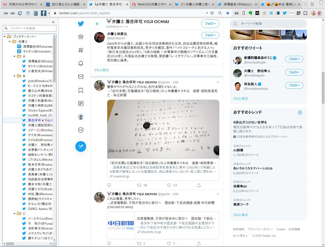Viewport: 325px width, 247px height.
Task: Click the Twitter bird extension icon in toolbar
Action: (x=284, y=13)
